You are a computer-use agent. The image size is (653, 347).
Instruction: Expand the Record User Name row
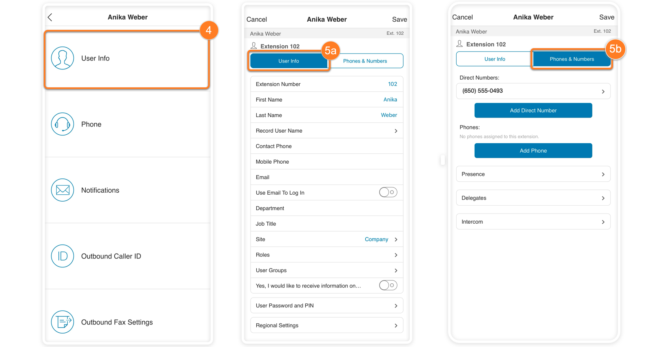[x=326, y=131]
